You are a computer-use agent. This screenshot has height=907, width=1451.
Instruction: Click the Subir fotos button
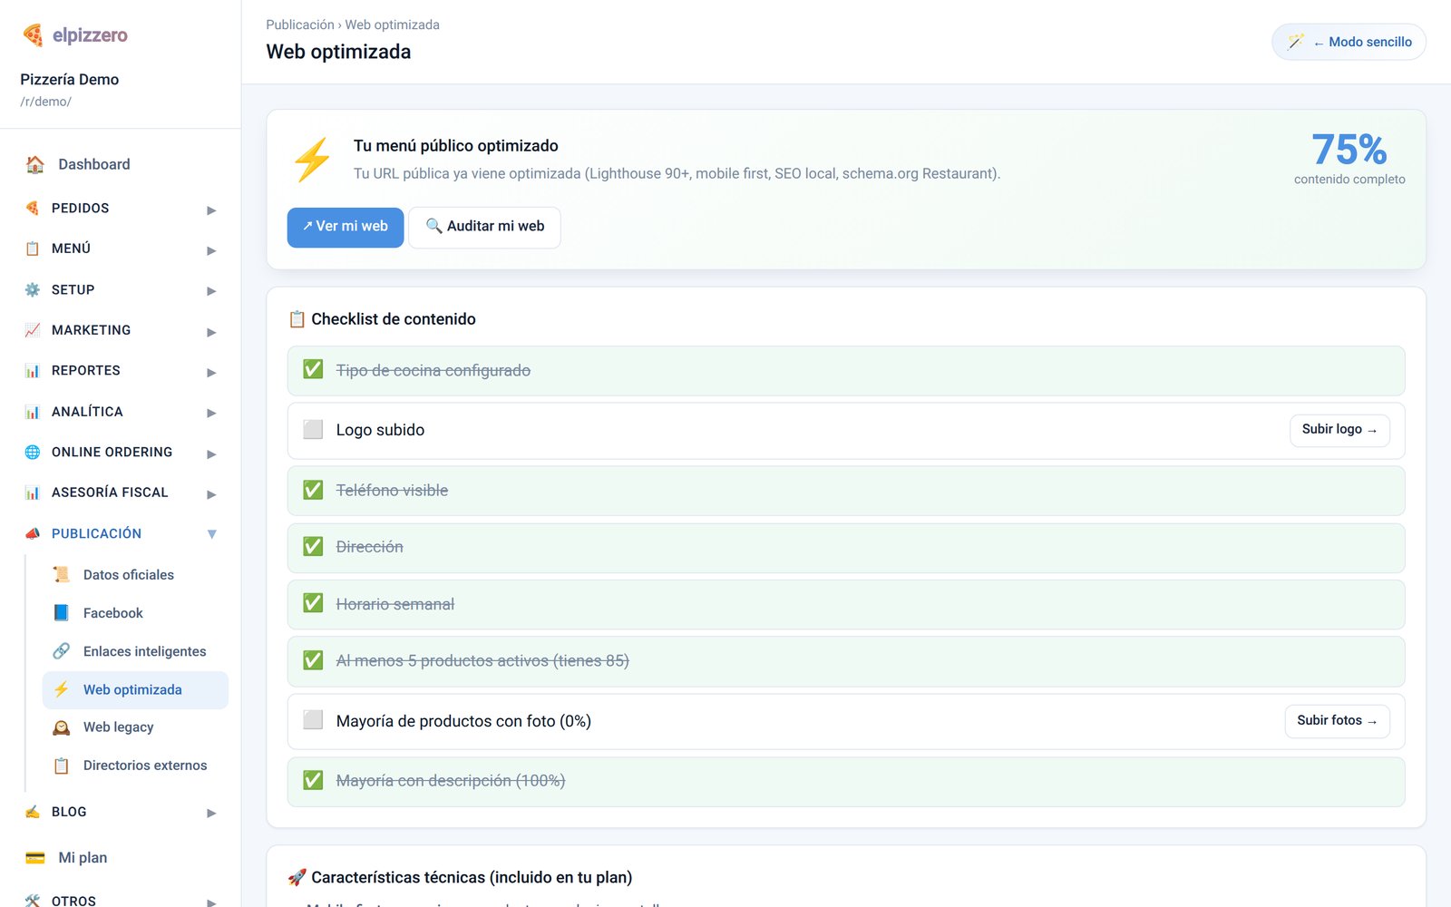pyautogui.click(x=1337, y=721)
